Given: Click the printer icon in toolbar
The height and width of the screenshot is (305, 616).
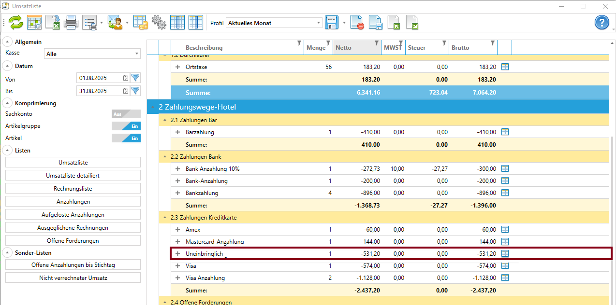Looking at the screenshot, I should click(x=71, y=23).
